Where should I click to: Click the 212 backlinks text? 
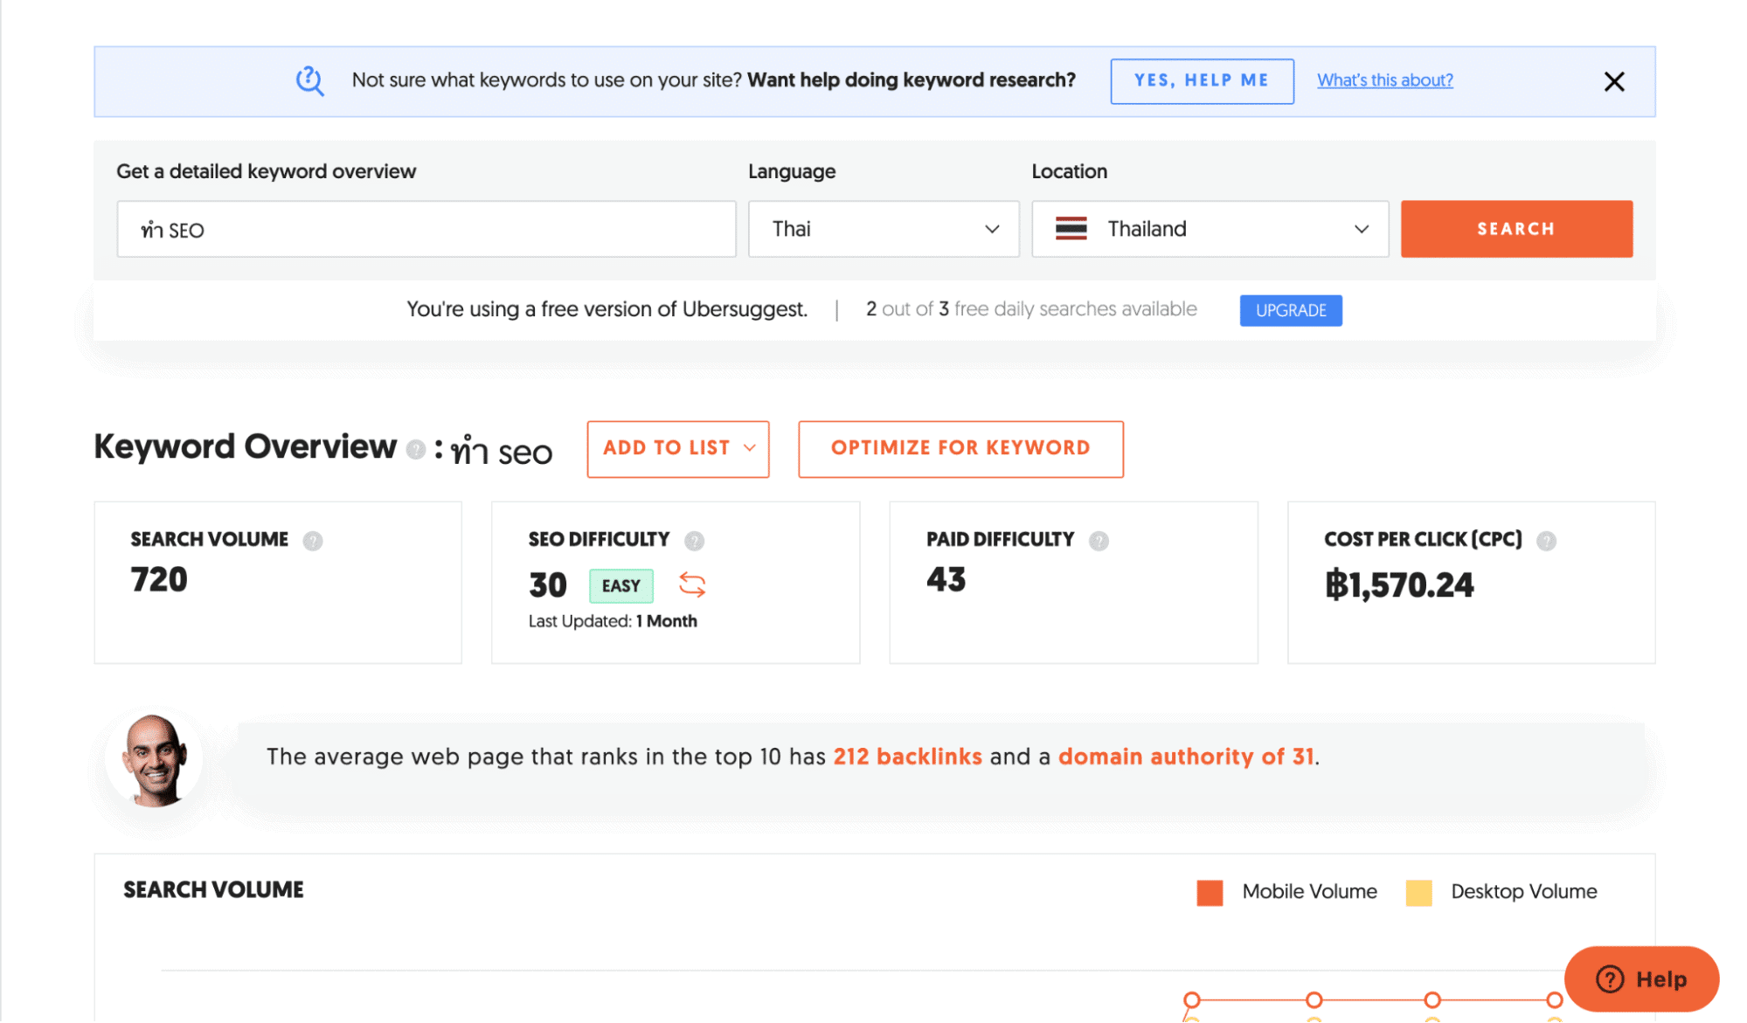(x=907, y=757)
